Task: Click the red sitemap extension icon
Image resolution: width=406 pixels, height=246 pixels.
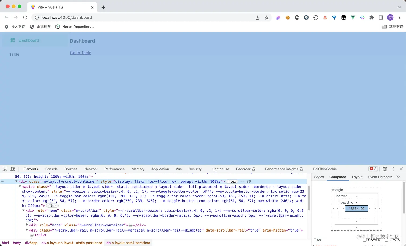Action: pyautogui.click(x=325, y=17)
